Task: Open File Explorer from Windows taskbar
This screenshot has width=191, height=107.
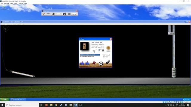Action: click(x=51, y=105)
